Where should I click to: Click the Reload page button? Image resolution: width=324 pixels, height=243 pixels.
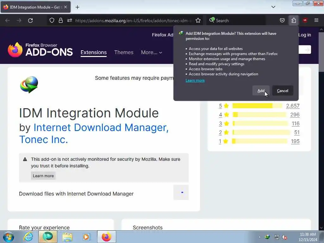pyautogui.click(x=30, y=21)
